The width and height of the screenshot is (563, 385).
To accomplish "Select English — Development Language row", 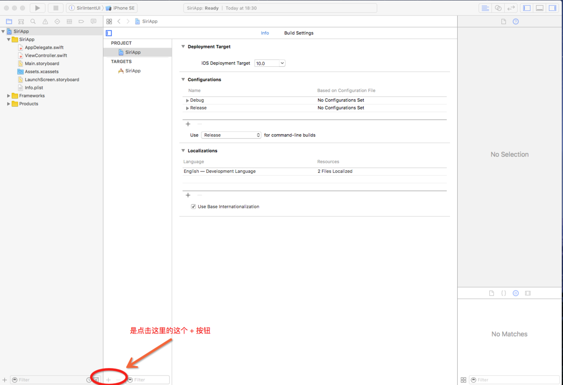I will click(x=314, y=171).
